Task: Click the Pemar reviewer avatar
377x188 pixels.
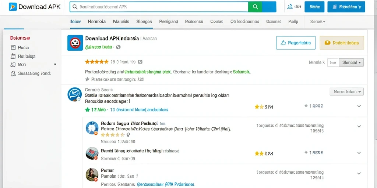Action: pyautogui.click(x=92, y=174)
